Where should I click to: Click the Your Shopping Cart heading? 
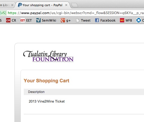(46, 81)
